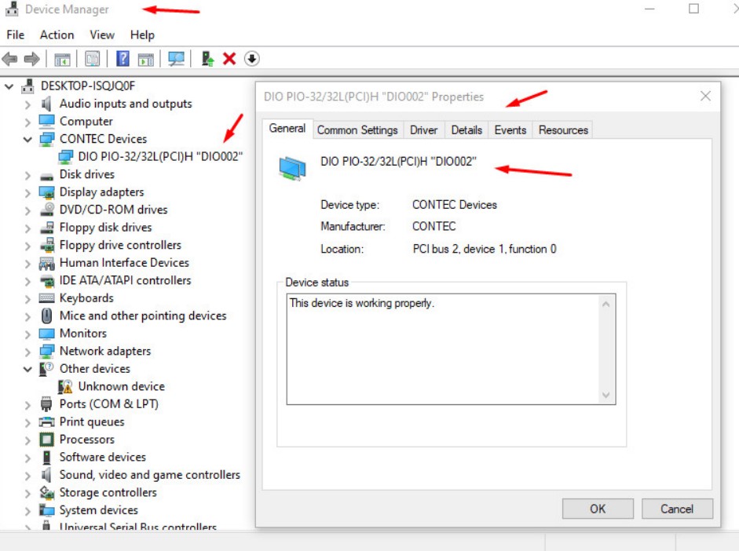This screenshot has width=739, height=551.
Task: Click the blue Help question mark icon
Action: pyautogui.click(x=123, y=59)
